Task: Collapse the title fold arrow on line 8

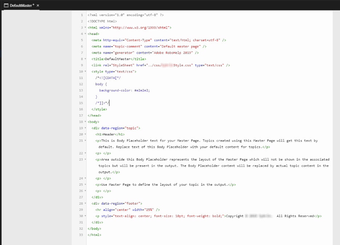Action: point(85,59)
